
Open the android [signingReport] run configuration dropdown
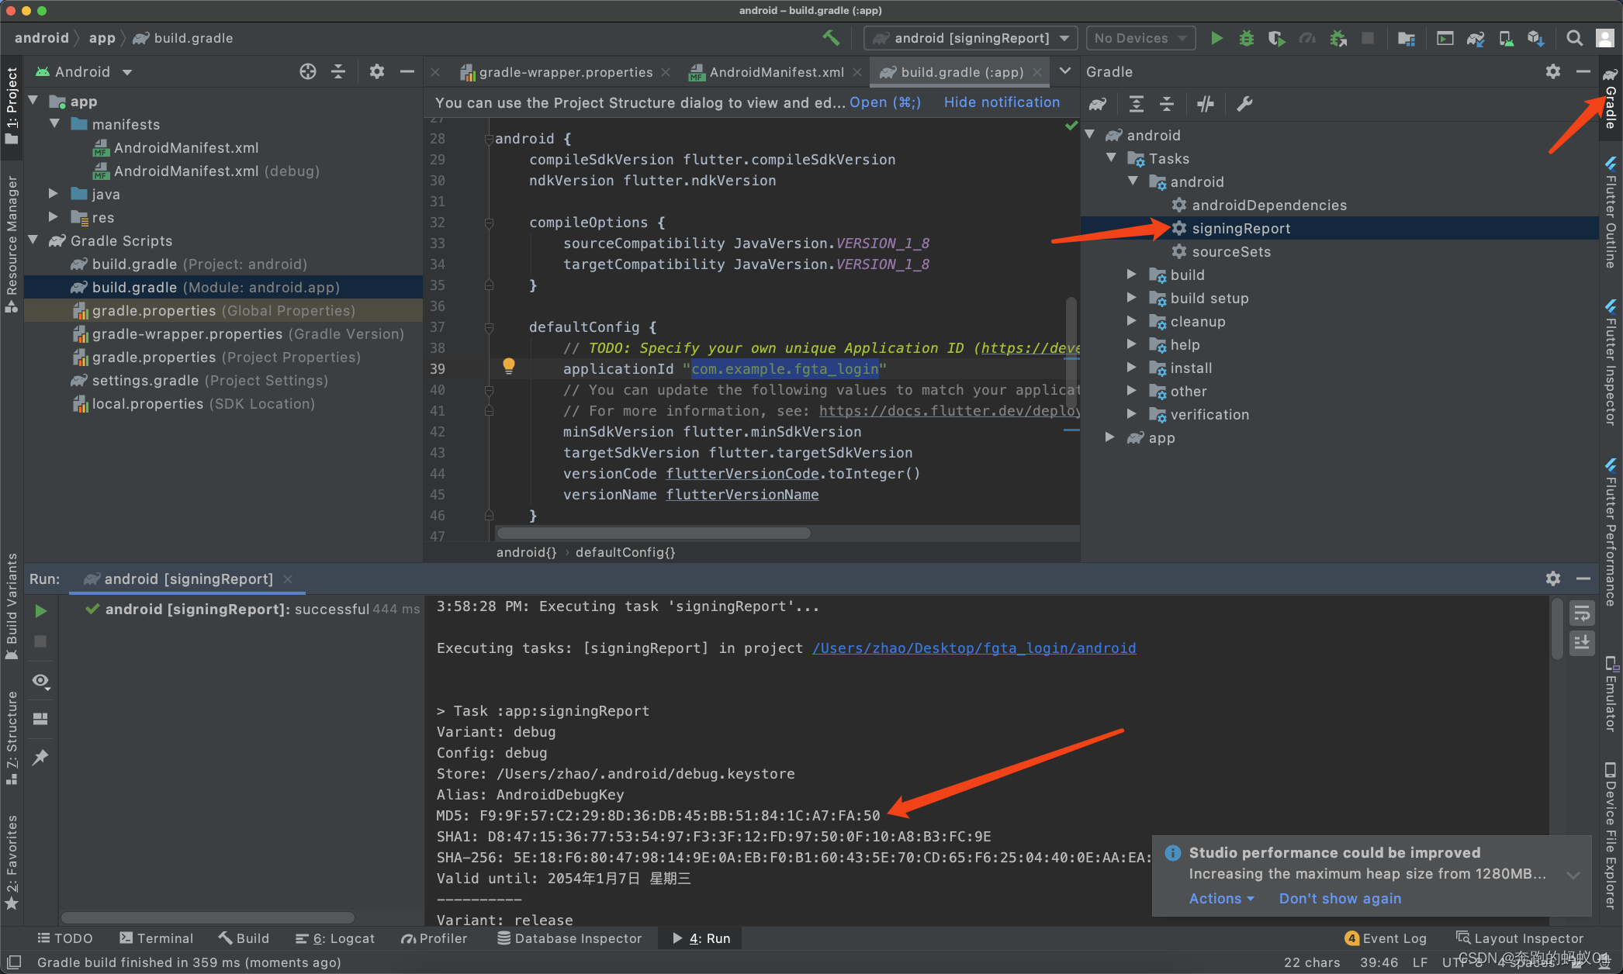(x=971, y=38)
